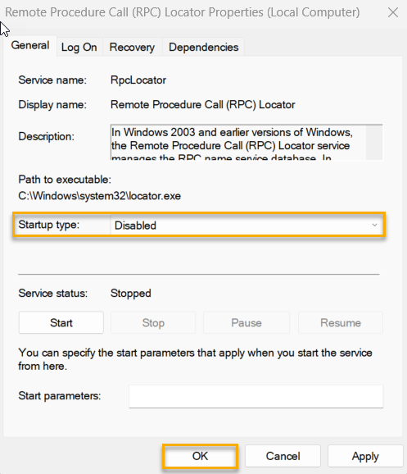Open the Startup type dropdown

point(246,226)
